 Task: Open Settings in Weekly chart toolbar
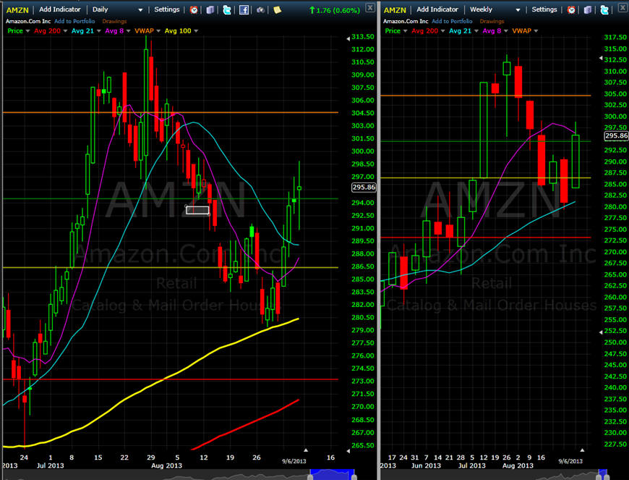click(544, 9)
